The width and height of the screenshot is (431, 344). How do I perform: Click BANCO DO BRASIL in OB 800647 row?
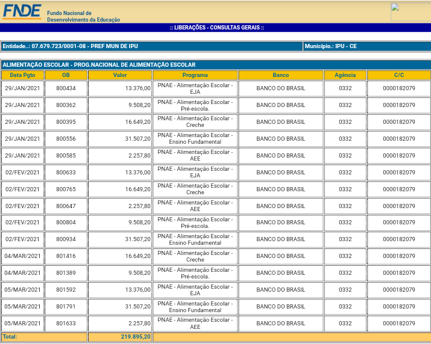(281, 206)
